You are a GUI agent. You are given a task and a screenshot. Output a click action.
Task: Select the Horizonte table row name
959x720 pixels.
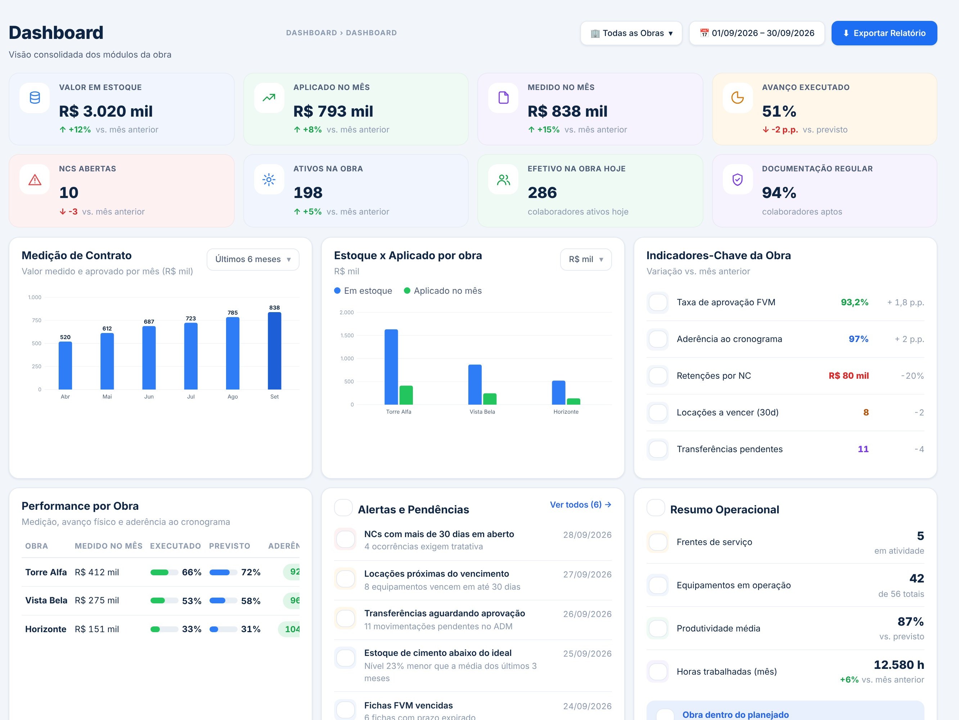[x=45, y=629]
